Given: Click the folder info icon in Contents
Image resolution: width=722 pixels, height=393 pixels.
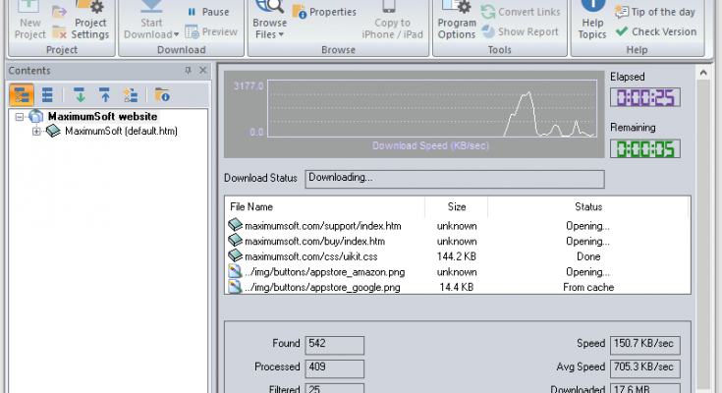Looking at the screenshot, I should (162, 95).
